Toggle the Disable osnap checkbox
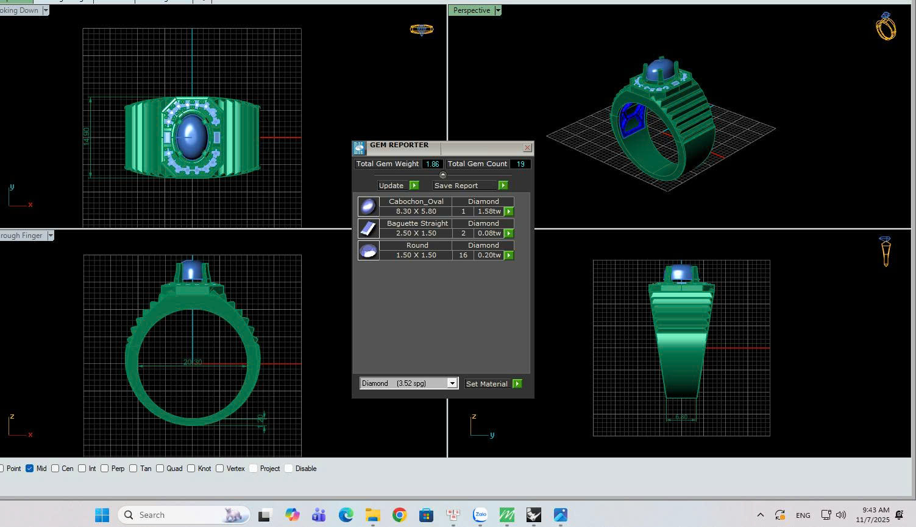 (x=289, y=469)
